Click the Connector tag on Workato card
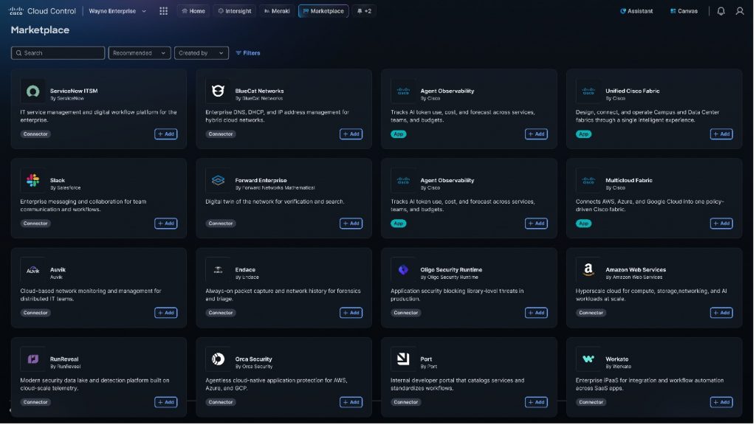The width and height of the screenshot is (756, 425). pos(593,404)
